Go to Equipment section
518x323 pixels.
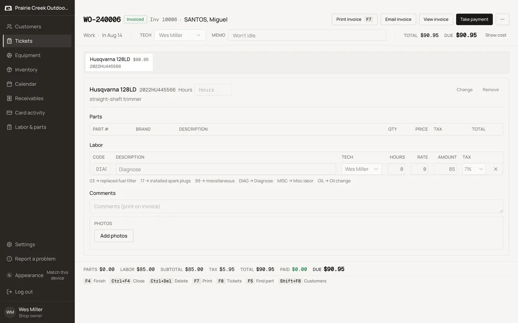click(x=37, y=55)
